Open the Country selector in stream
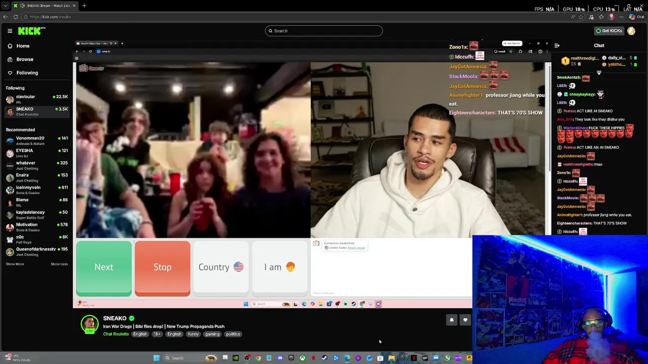Viewport: 648px width, 364px height. tap(221, 267)
